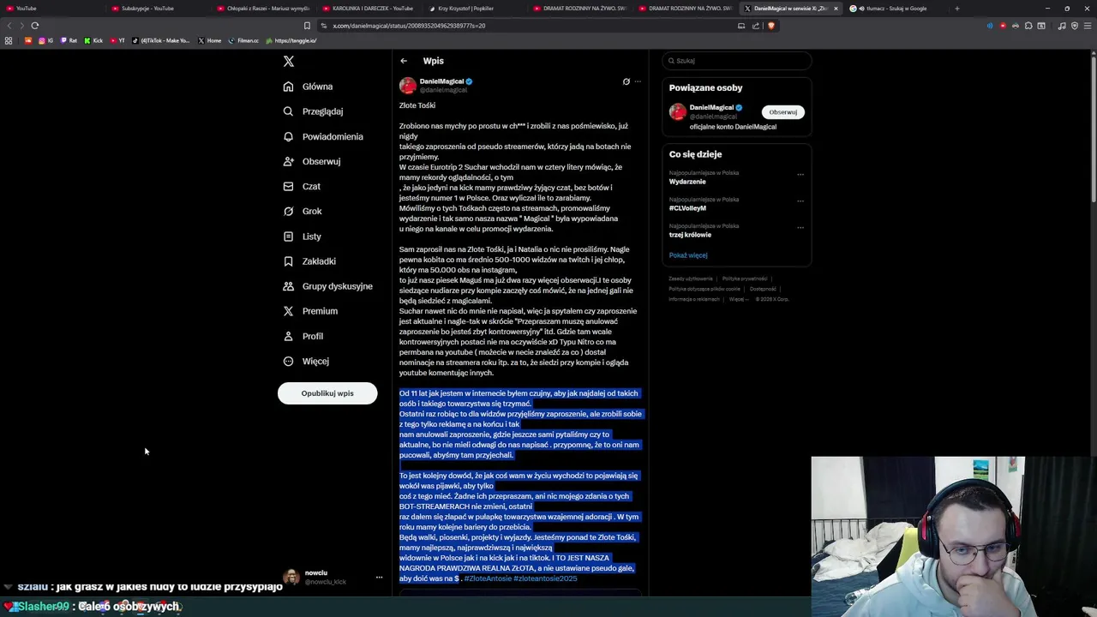Open DanielMagical avatar on the post
Screen dimensions: 1097x617
pos(408,85)
